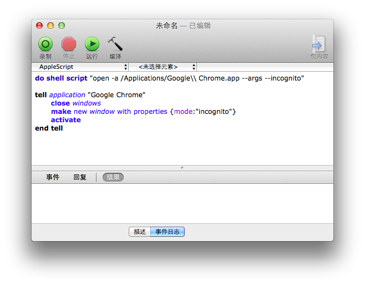Open the <未选择元素> element dropdown

(163, 67)
